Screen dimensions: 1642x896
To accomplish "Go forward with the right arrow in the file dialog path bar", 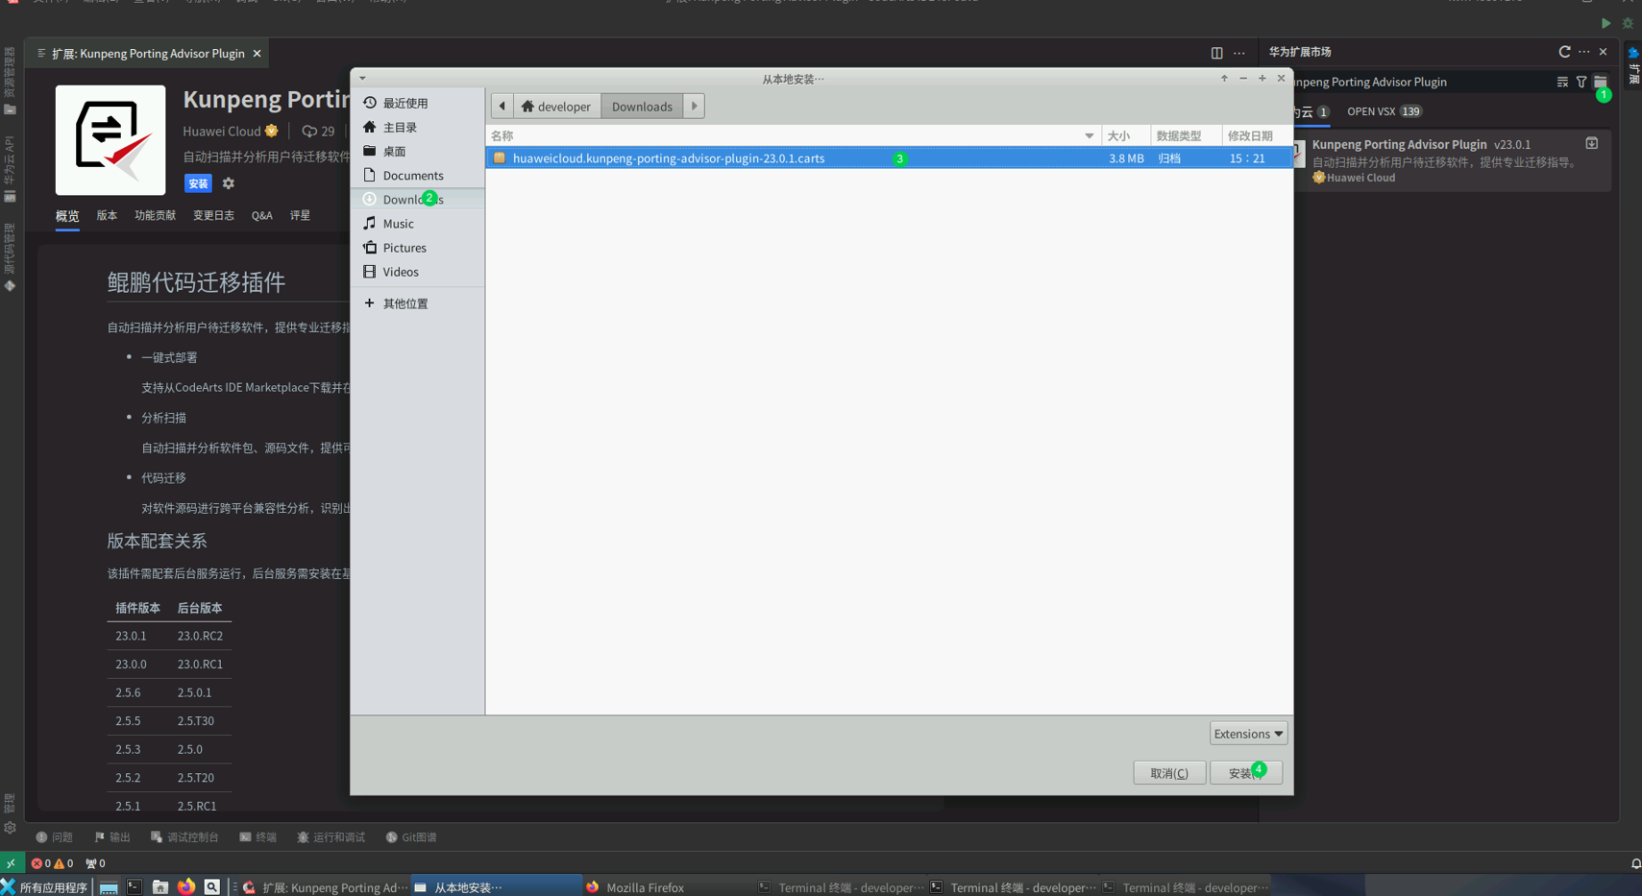I will (x=694, y=106).
